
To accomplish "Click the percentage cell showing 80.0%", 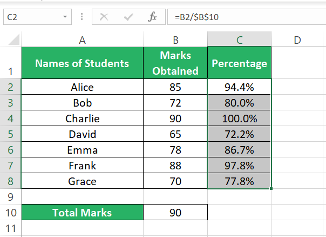I will click(239, 102).
